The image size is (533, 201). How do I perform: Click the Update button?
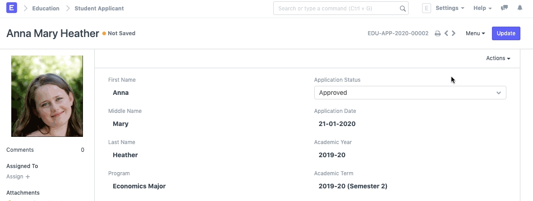(505, 33)
